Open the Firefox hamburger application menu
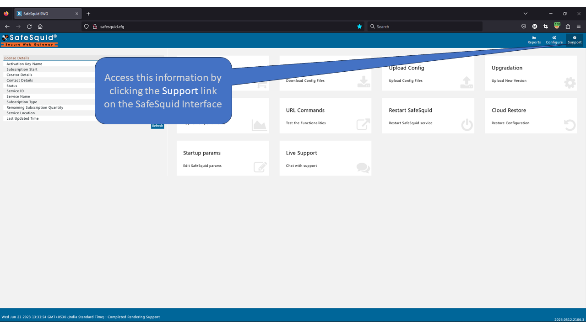This screenshot has height=329, width=586. click(x=579, y=27)
